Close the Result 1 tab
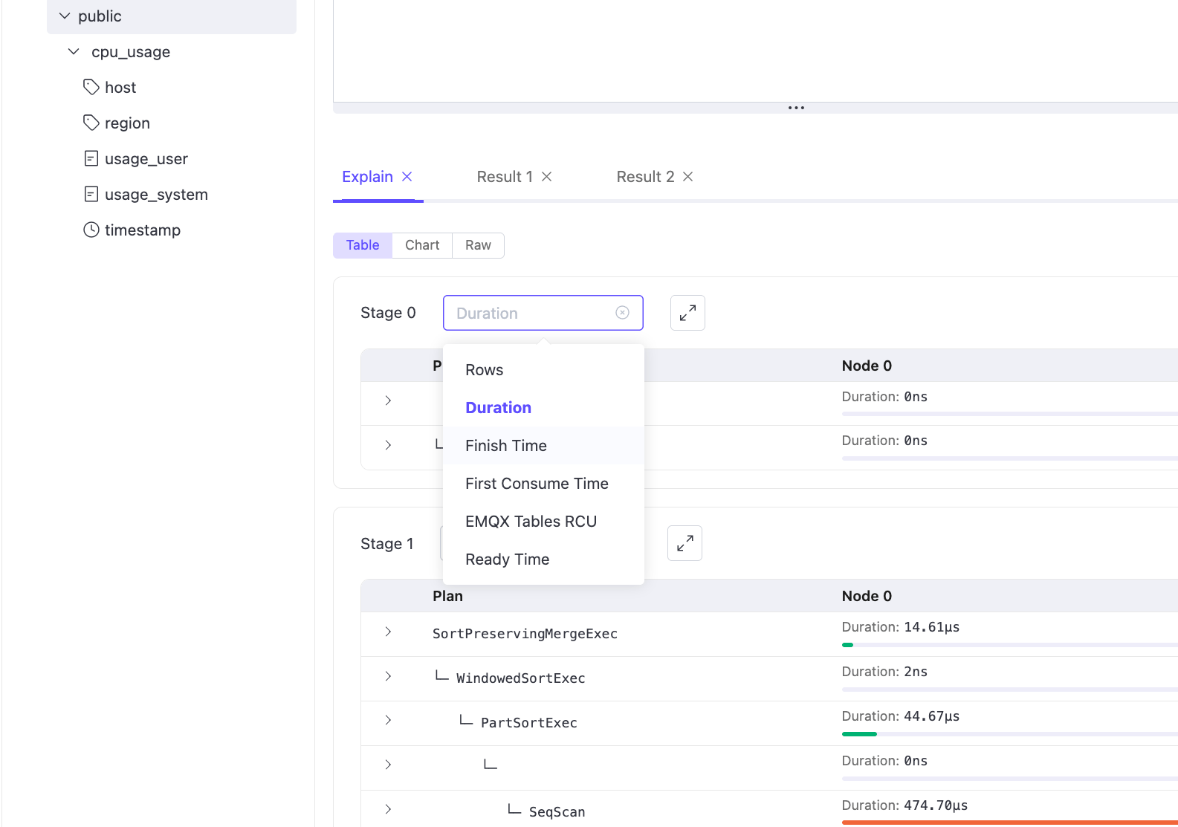The image size is (1178, 827). click(546, 177)
